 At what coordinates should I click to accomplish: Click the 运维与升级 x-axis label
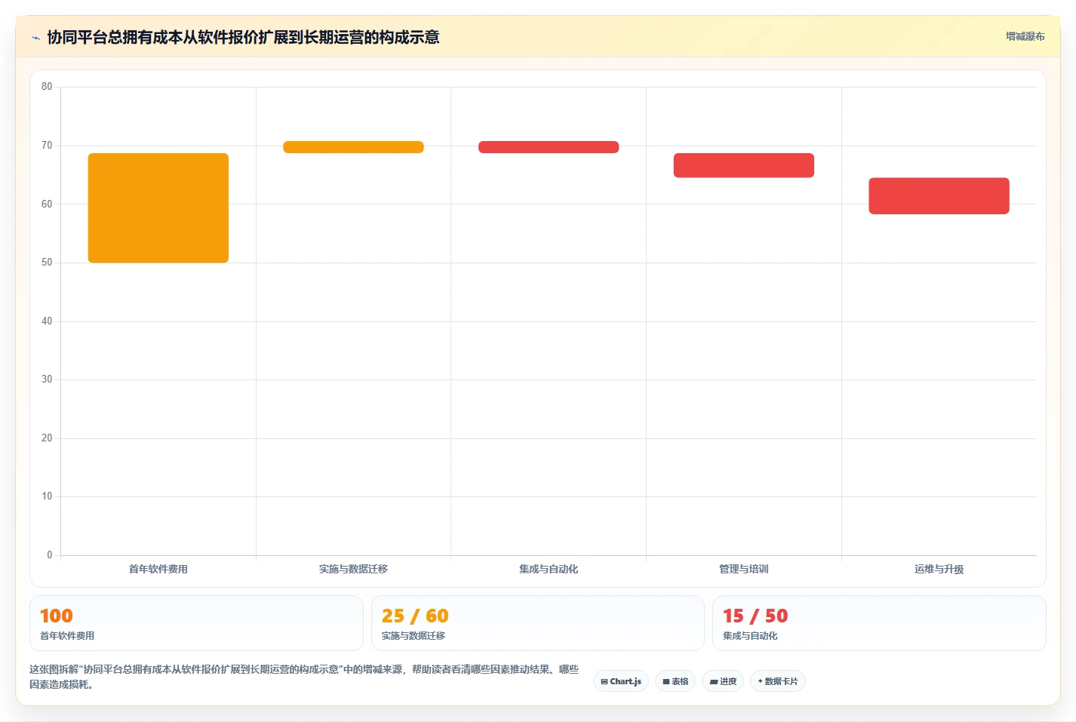pos(939,569)
